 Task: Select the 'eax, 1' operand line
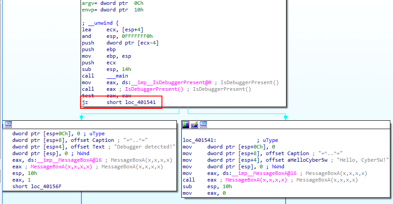click(x=22, y=180)
